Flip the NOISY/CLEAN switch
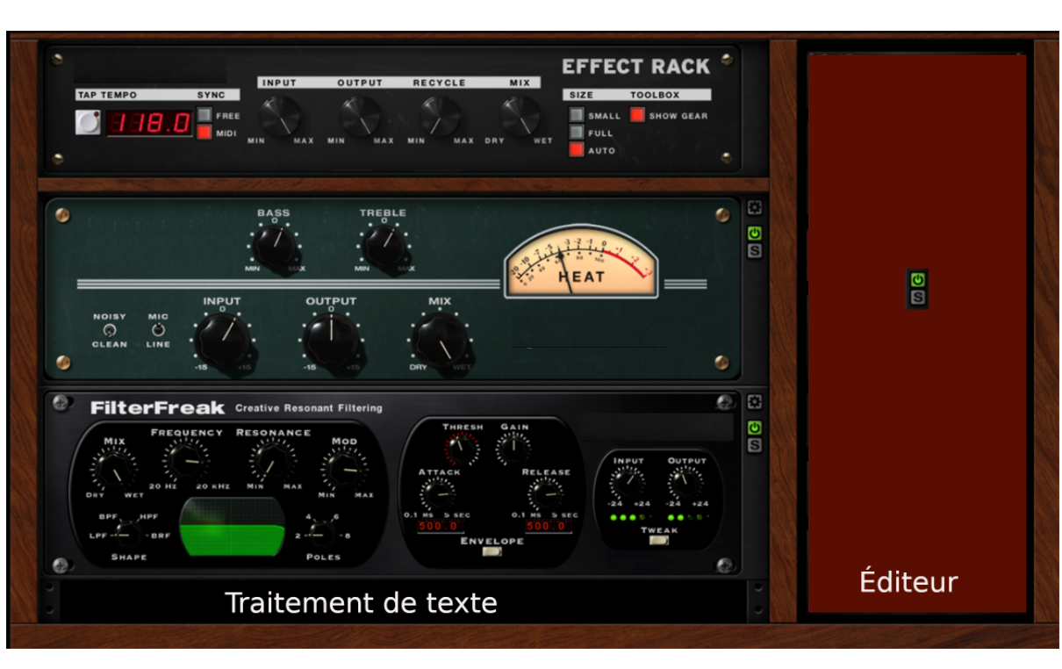This screenshot has width=1062, height=669. click(109, 330)
